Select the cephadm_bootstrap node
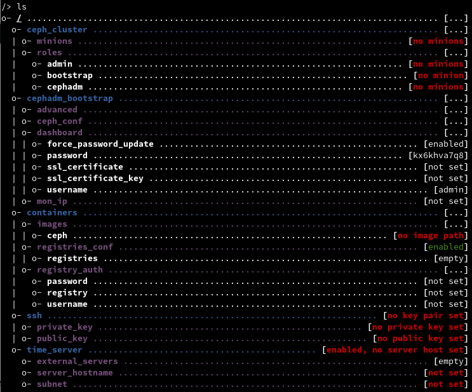Viewport: 472px width, 392px height. tap(69, 98)
